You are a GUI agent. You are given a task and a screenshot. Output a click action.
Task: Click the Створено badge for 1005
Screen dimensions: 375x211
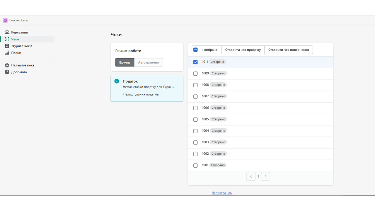218,119
